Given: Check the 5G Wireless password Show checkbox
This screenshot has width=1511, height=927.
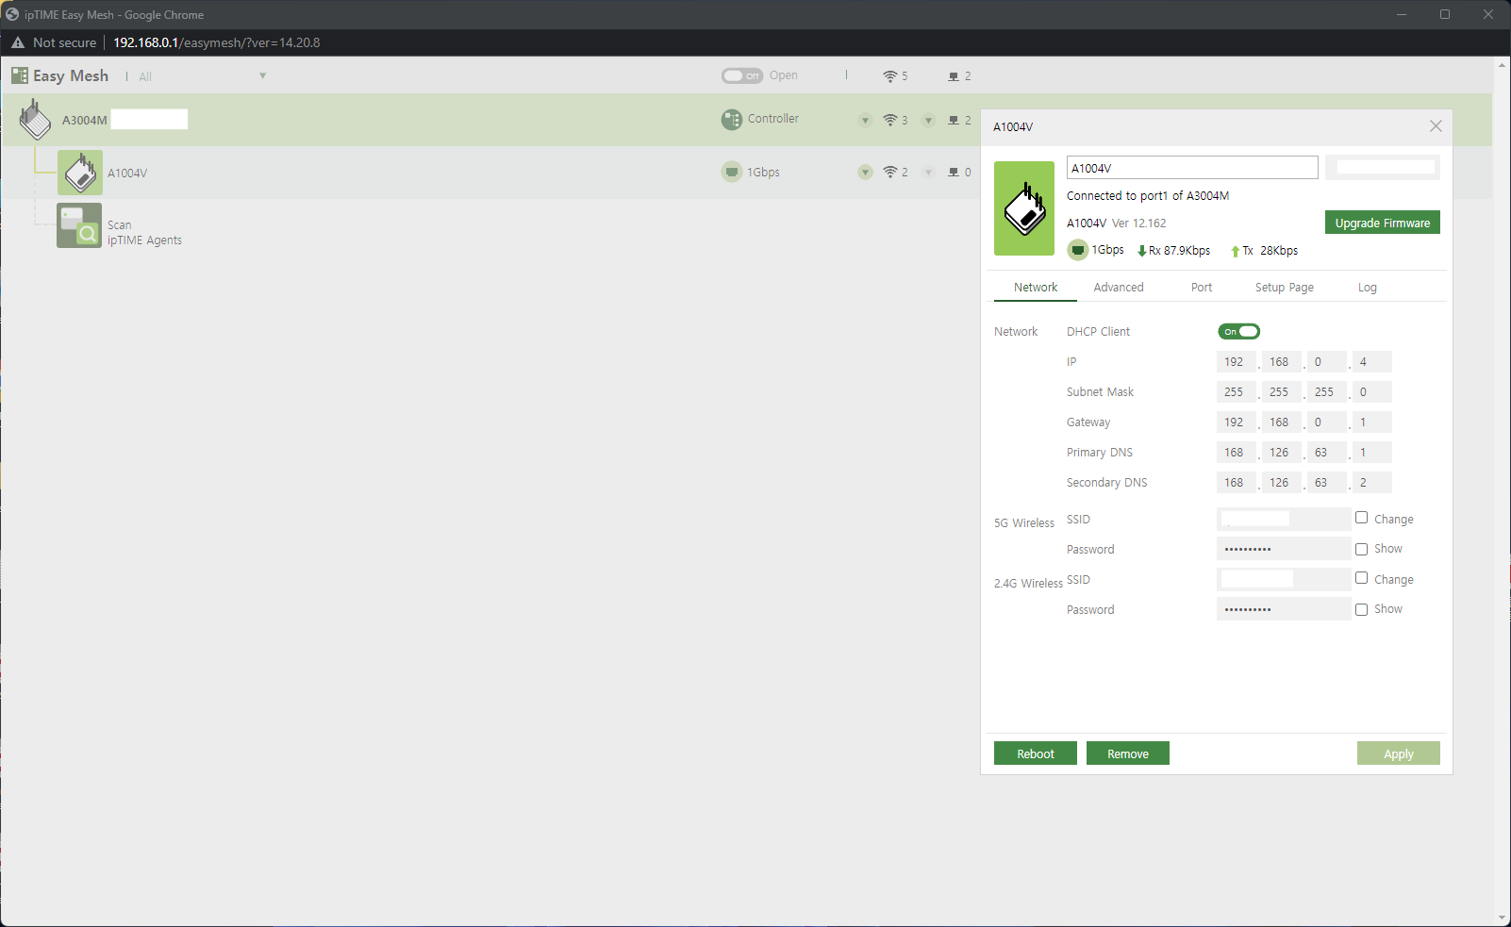Looking at the screenshot, I should (1361, 549).
